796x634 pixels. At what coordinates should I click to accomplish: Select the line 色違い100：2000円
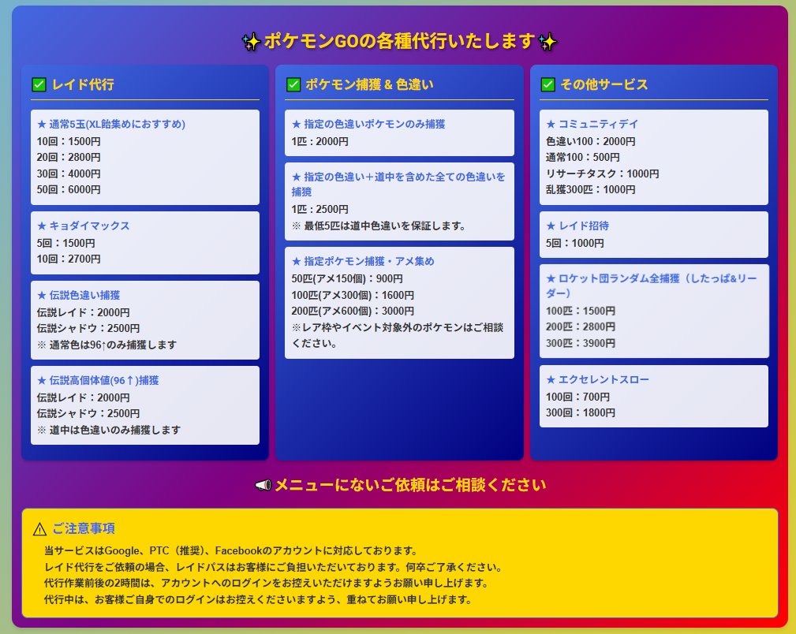pyautogui.click(x=590, y=141)
